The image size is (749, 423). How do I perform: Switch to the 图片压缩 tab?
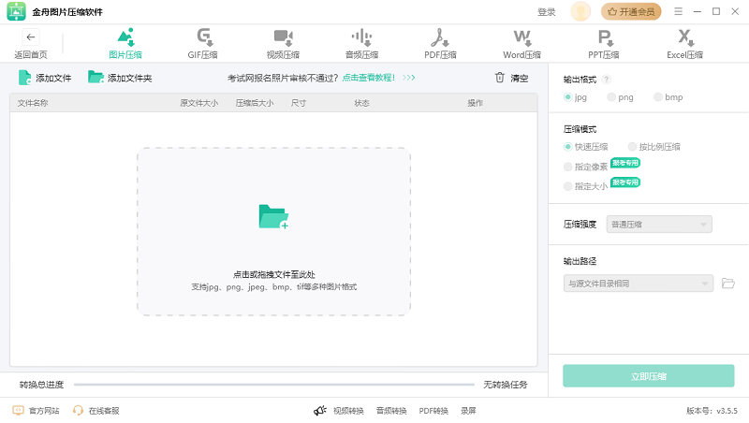125,43
